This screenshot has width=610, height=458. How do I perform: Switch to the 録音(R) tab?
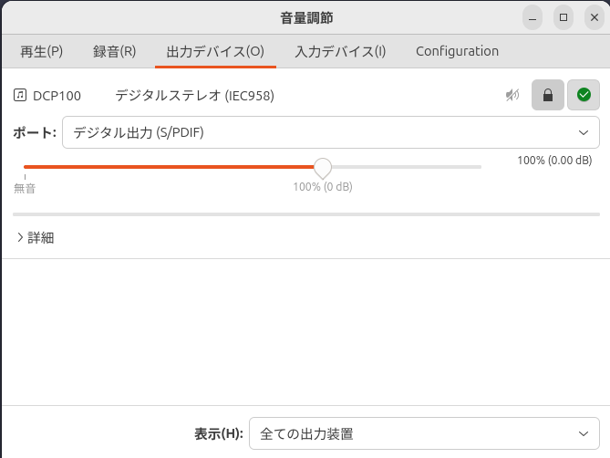pos(114,51)
